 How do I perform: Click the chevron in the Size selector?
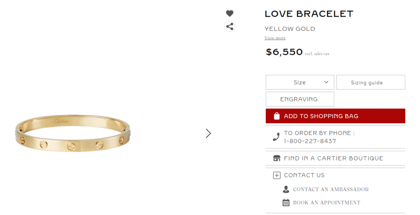coord(326,82)
